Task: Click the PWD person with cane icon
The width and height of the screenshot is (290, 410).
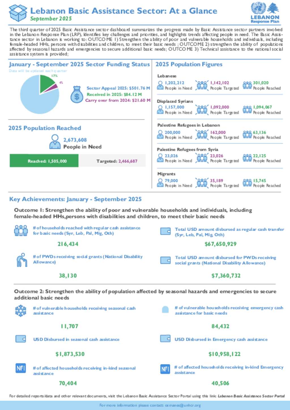Action: 21,260
